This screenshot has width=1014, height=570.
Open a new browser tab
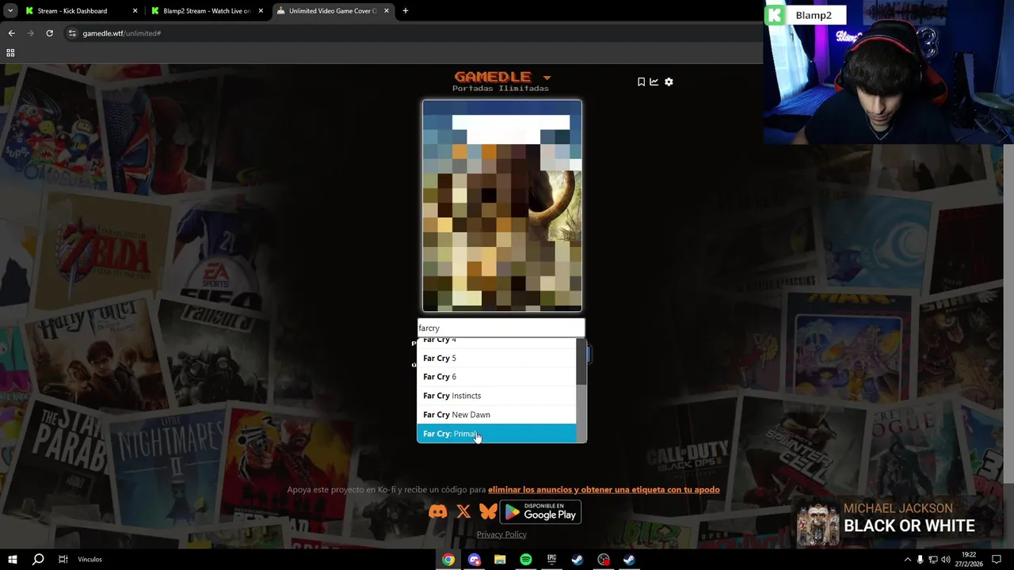tap(406, 11)
